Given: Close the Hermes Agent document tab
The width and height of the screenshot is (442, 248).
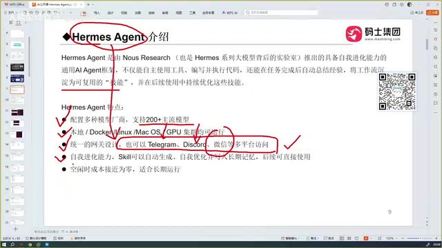Looking at the screenshot, I should pos(81,5).
